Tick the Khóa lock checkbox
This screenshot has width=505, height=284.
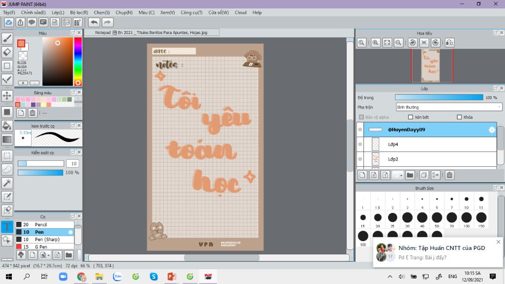point(459,117)
